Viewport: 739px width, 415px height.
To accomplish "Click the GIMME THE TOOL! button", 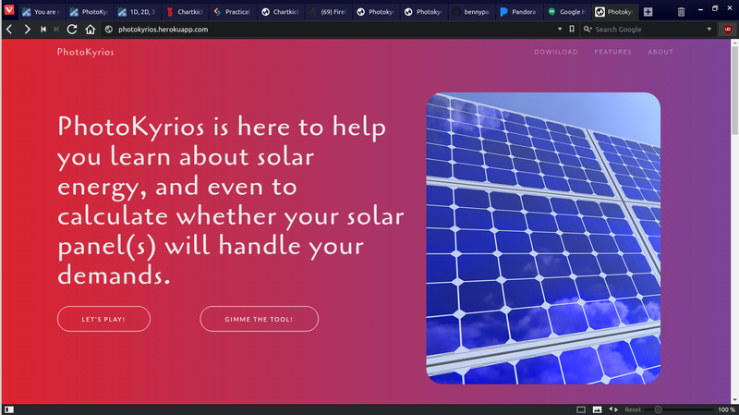I will pos(259,319).
